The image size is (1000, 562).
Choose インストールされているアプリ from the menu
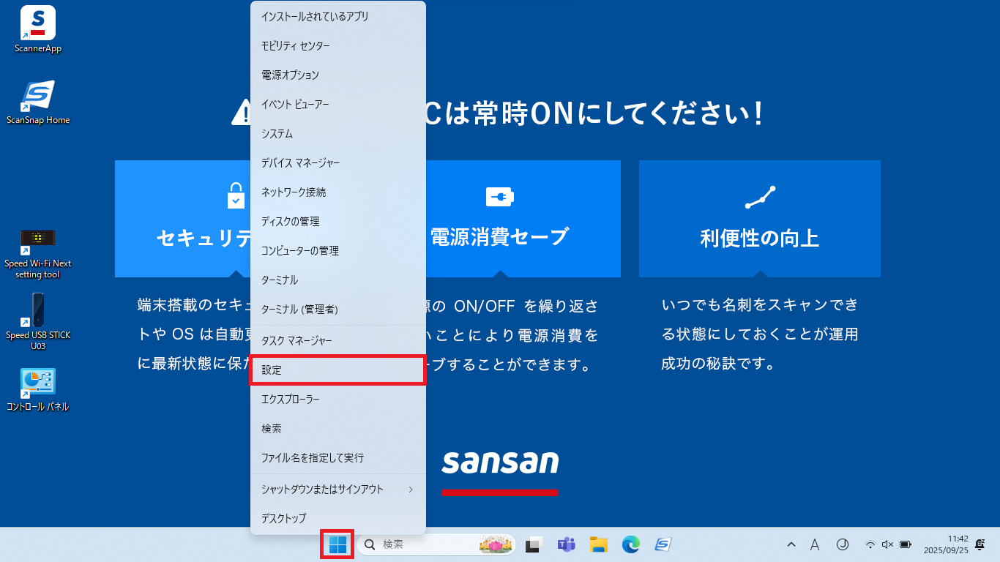[338, 16]
